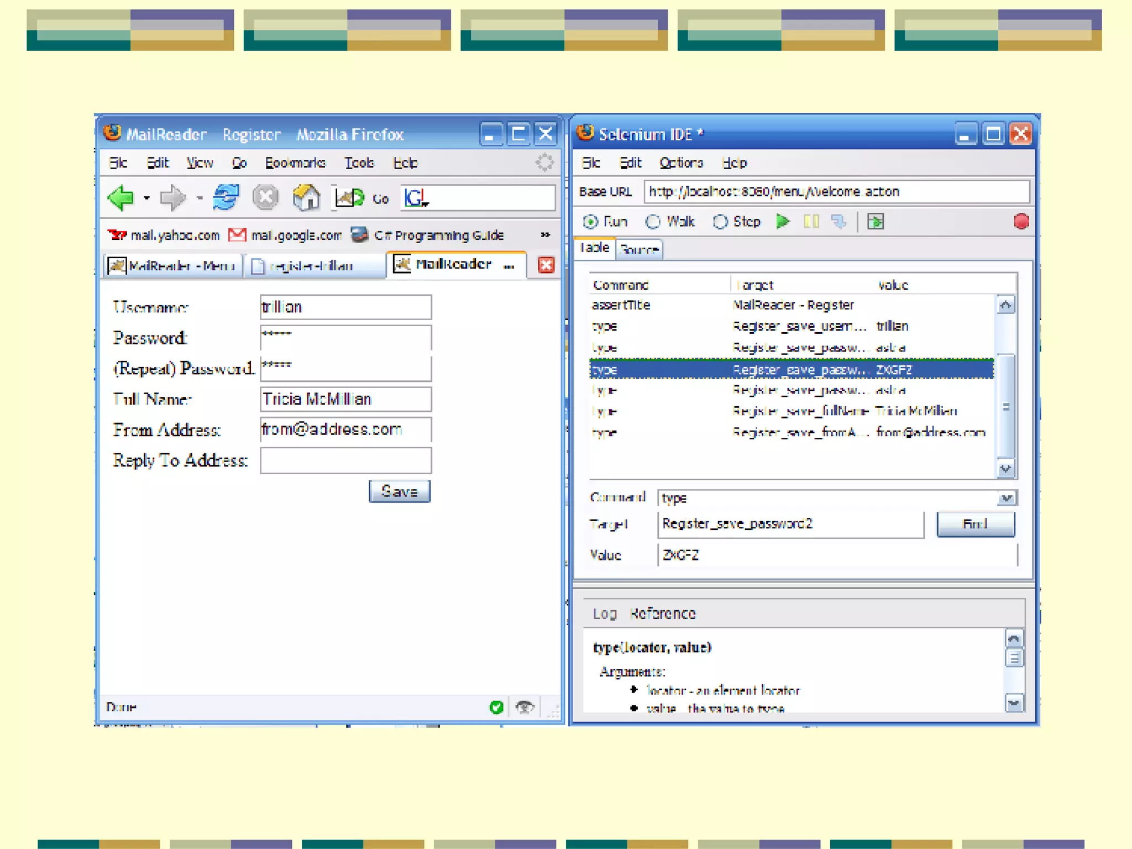The image size is (1132, 849).
Task: Click the Stop loading icon
Action: [265, 197]
